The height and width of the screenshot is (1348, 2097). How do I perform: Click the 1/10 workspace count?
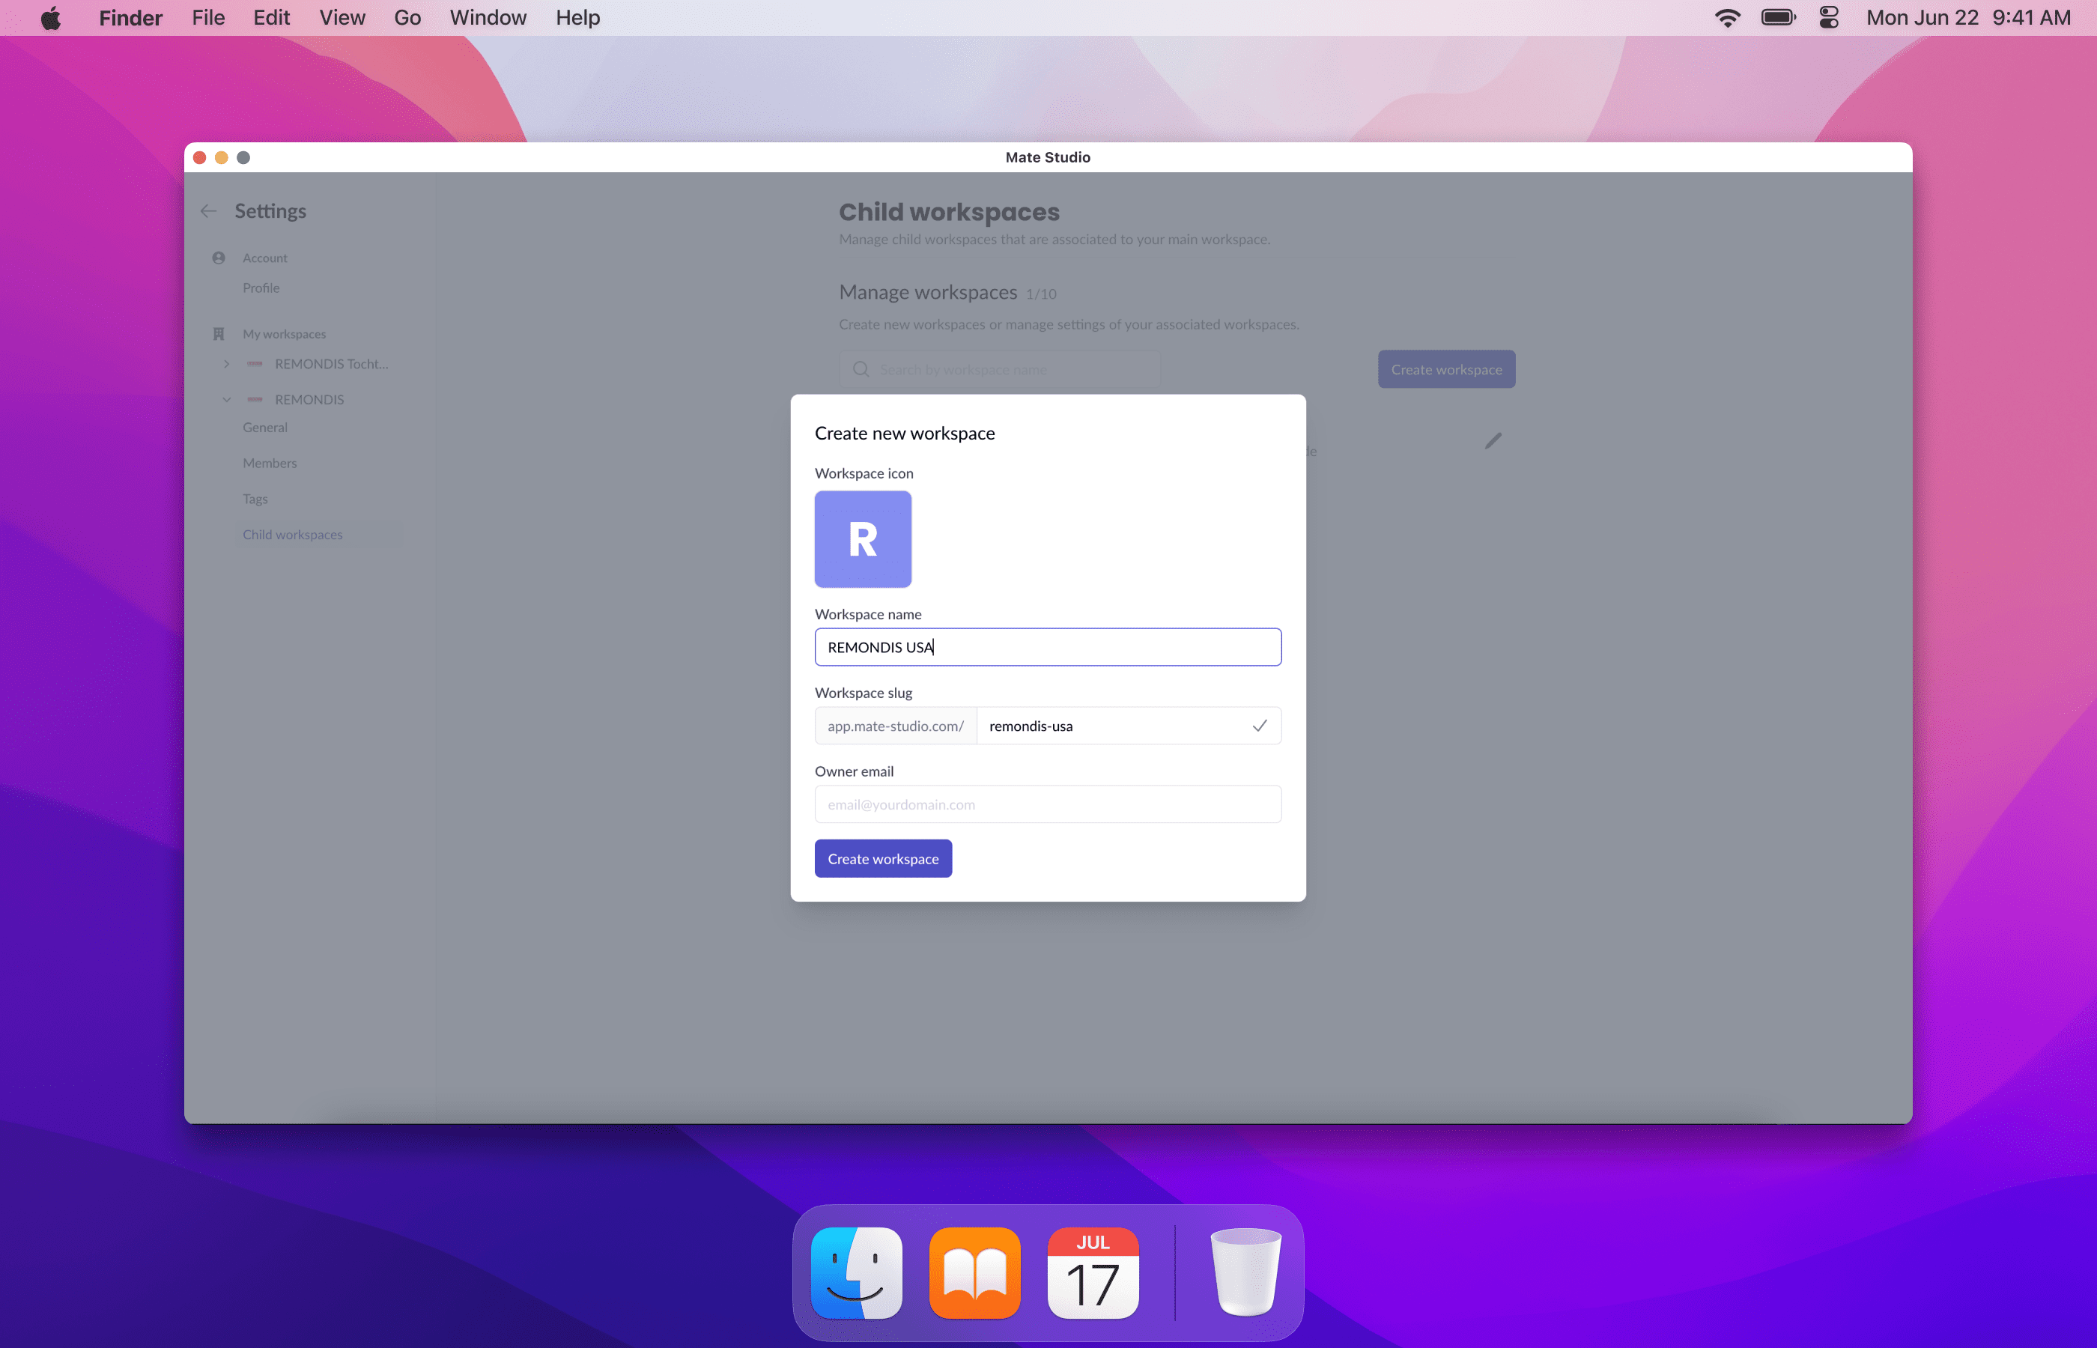[x=1040, y=294]
